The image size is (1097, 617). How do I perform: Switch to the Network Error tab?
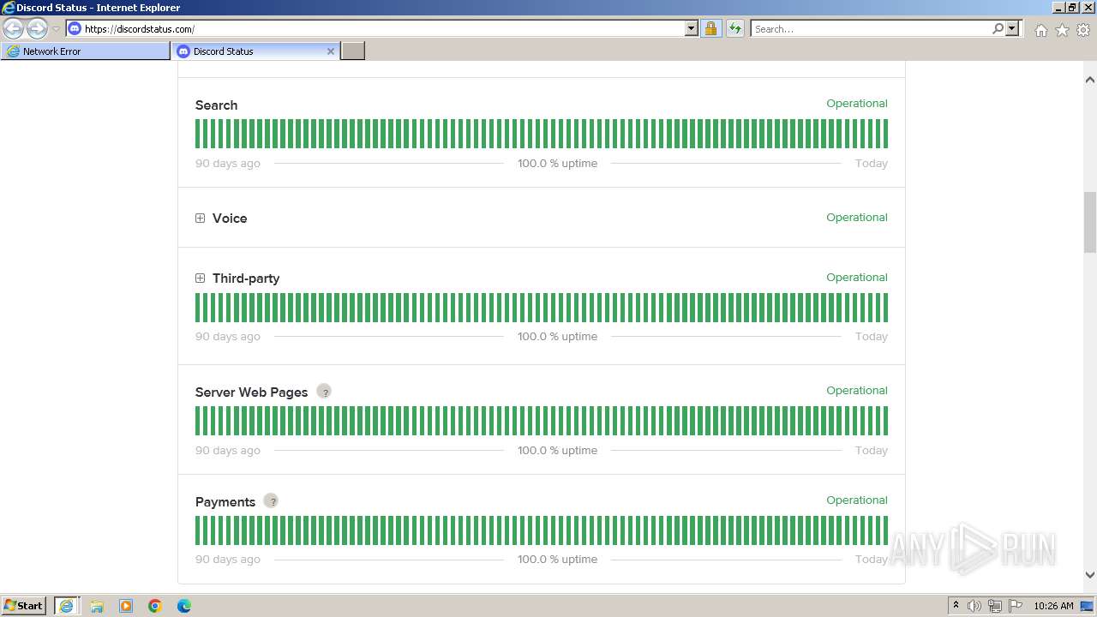(x=86, y=51)
